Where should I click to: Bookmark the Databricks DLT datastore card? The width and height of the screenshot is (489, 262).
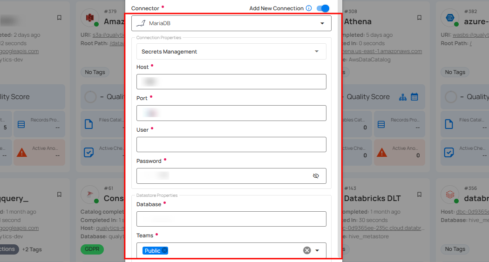pyautogui.click(x=419, y=195)
